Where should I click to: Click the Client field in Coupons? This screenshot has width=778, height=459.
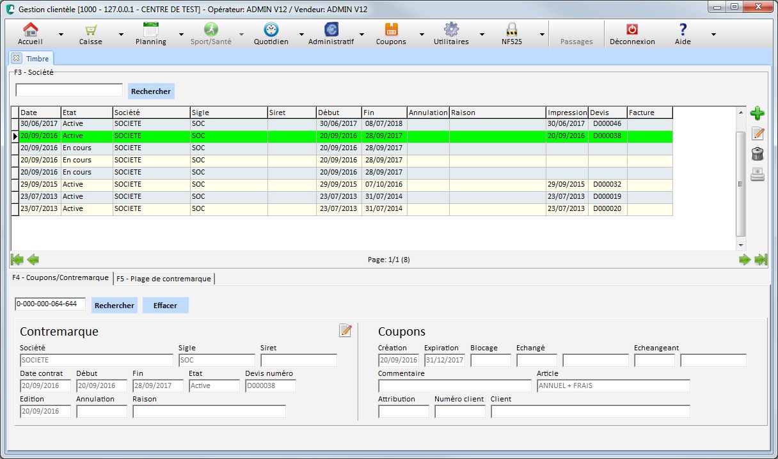click(x=591, y=411)
